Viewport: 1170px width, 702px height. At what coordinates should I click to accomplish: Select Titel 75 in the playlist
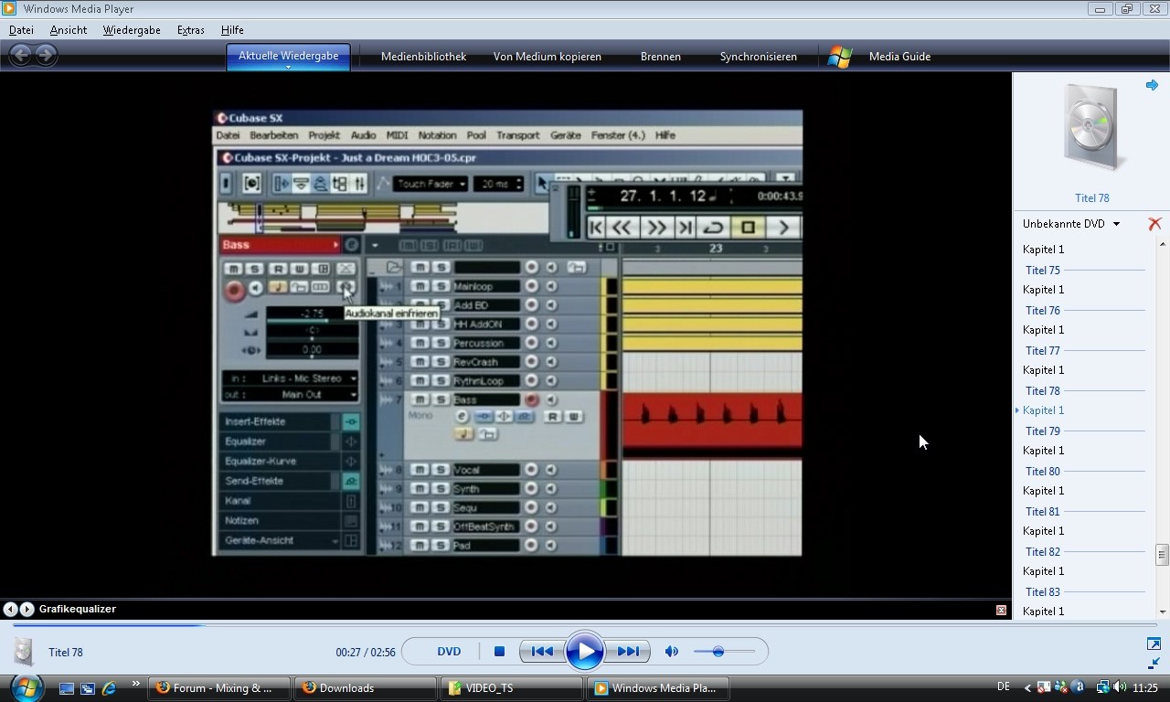click(1043, 271)
